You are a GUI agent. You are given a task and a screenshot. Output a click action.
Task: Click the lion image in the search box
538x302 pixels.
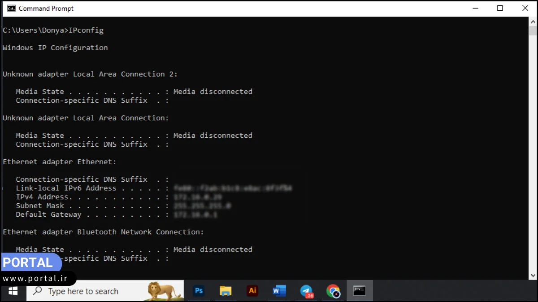point(165,291)
